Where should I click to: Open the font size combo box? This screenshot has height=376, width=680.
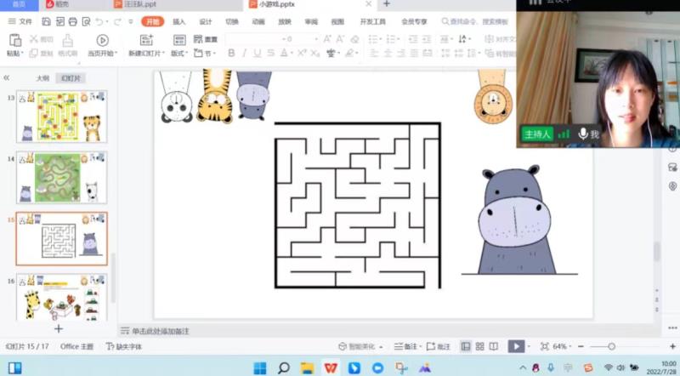pos(300,39)
